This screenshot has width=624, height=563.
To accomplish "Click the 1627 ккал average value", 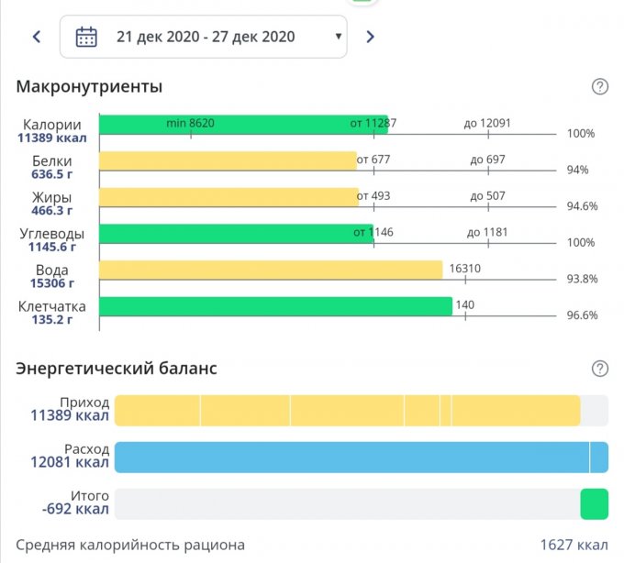I will (x=574, y=545).
